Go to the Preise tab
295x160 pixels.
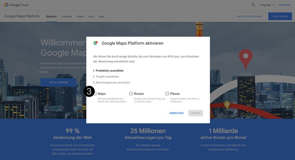coord(80,16)
